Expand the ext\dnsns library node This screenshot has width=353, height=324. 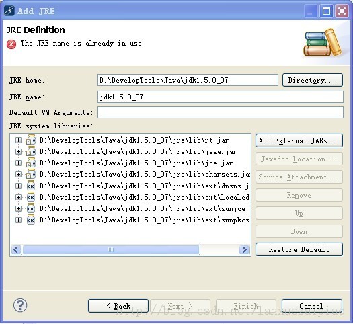coord(18,186)
